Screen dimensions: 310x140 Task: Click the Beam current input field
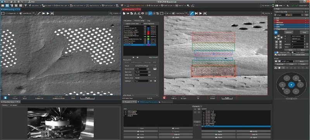pos(141,69)
